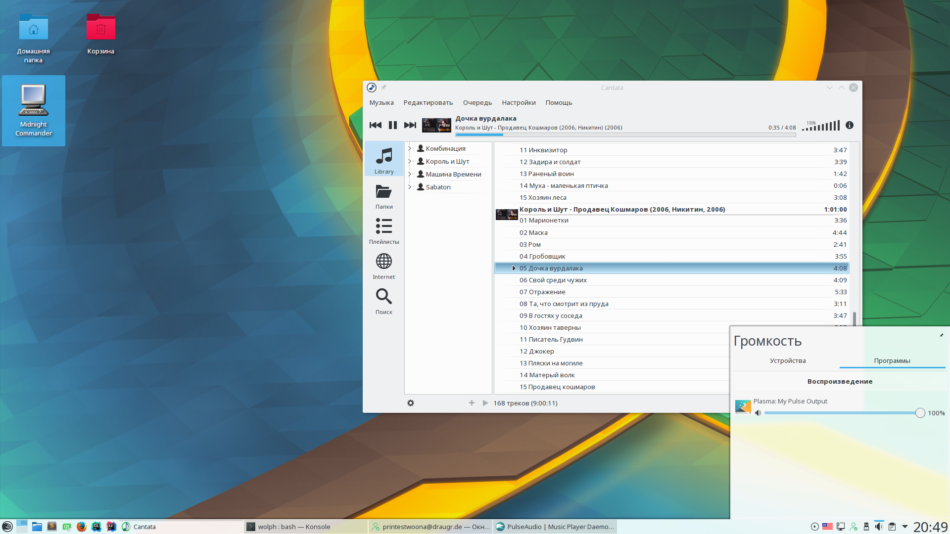The height and width of the screenshot is (534, 950).
Task: Open the Internet sidebar view
Action: coord(384,266)
